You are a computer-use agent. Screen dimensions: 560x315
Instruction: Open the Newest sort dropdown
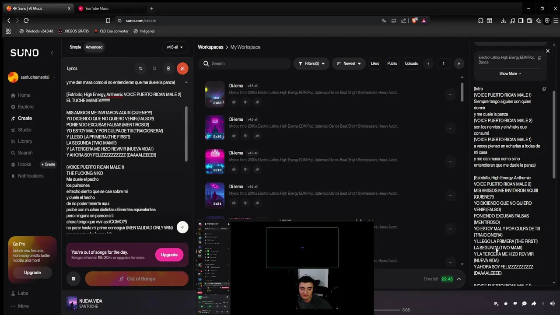pyautogui.click(x=349, y=63)
